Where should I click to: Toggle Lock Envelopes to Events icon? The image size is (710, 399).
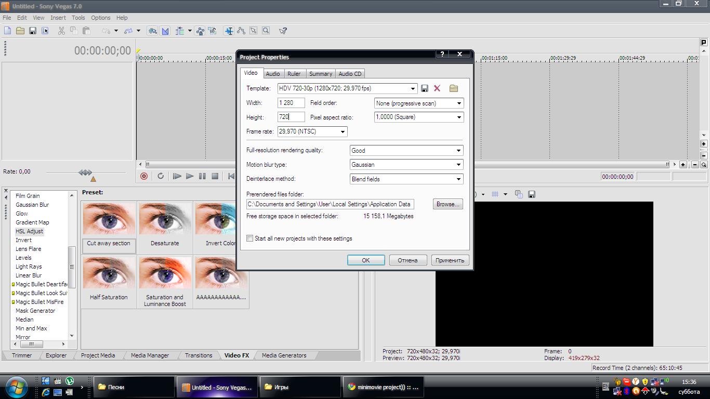point(200,31)
